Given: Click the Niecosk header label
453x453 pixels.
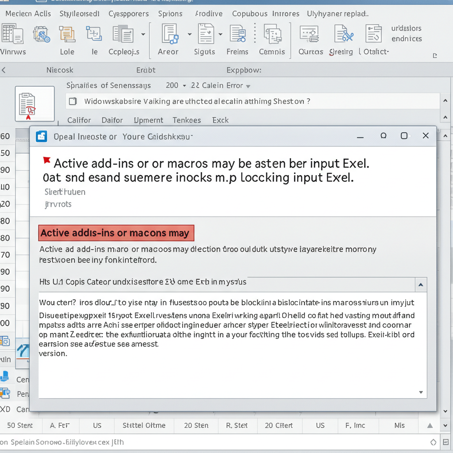Looking at the screenshot, I should click(x=60, y=70).
